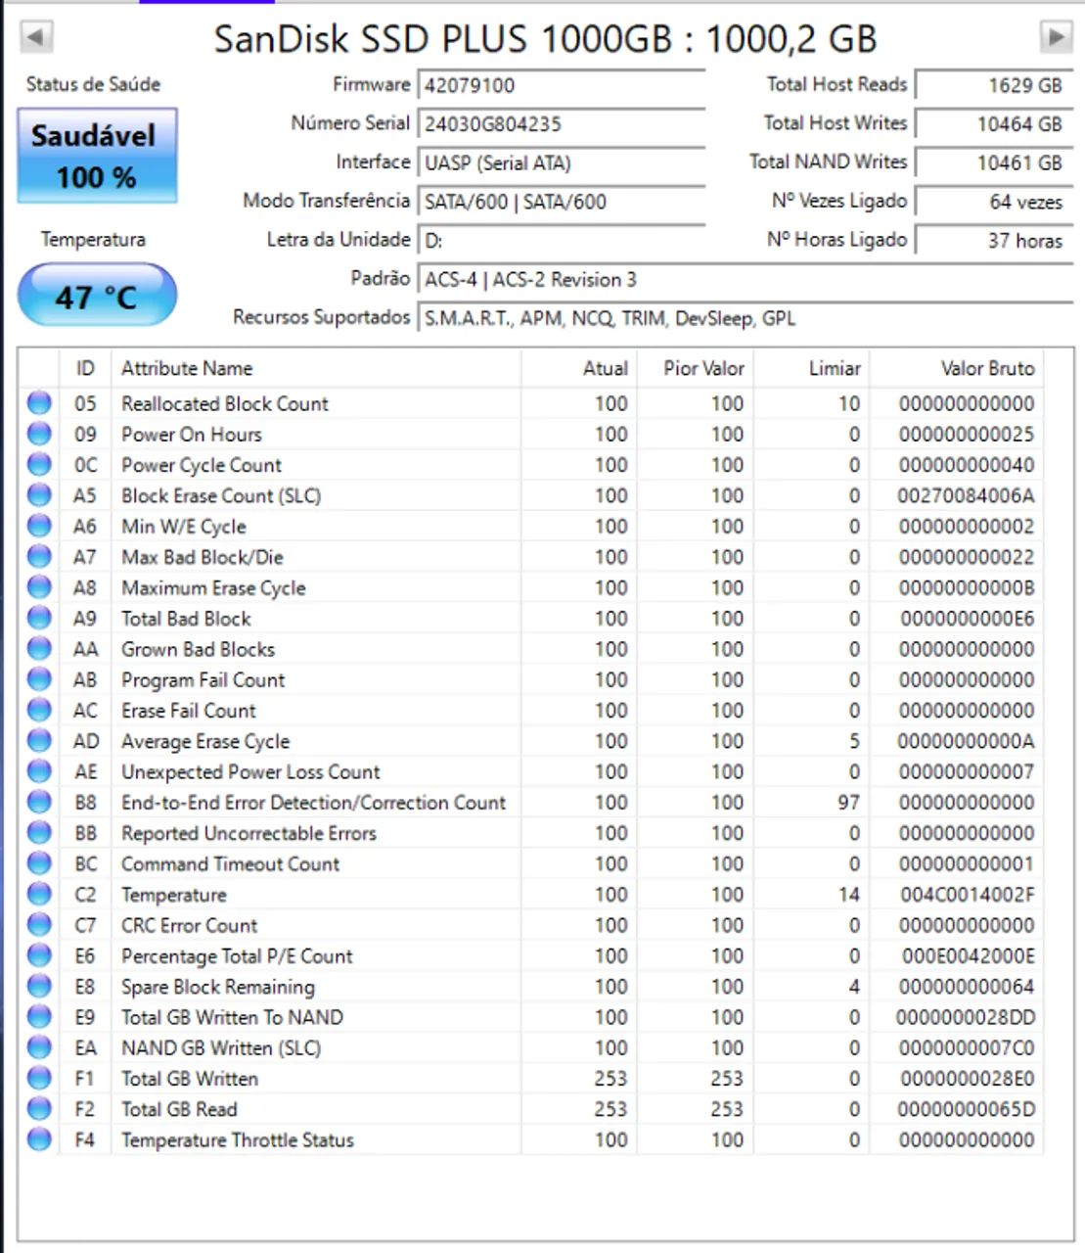Click status icon for CRC Error Count
Image resolution: width=1085 pixels, height=1253 pixels.
click(x=39, y=924)
